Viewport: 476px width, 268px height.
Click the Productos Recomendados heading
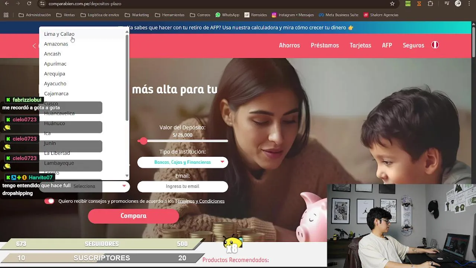pos(235,260)
